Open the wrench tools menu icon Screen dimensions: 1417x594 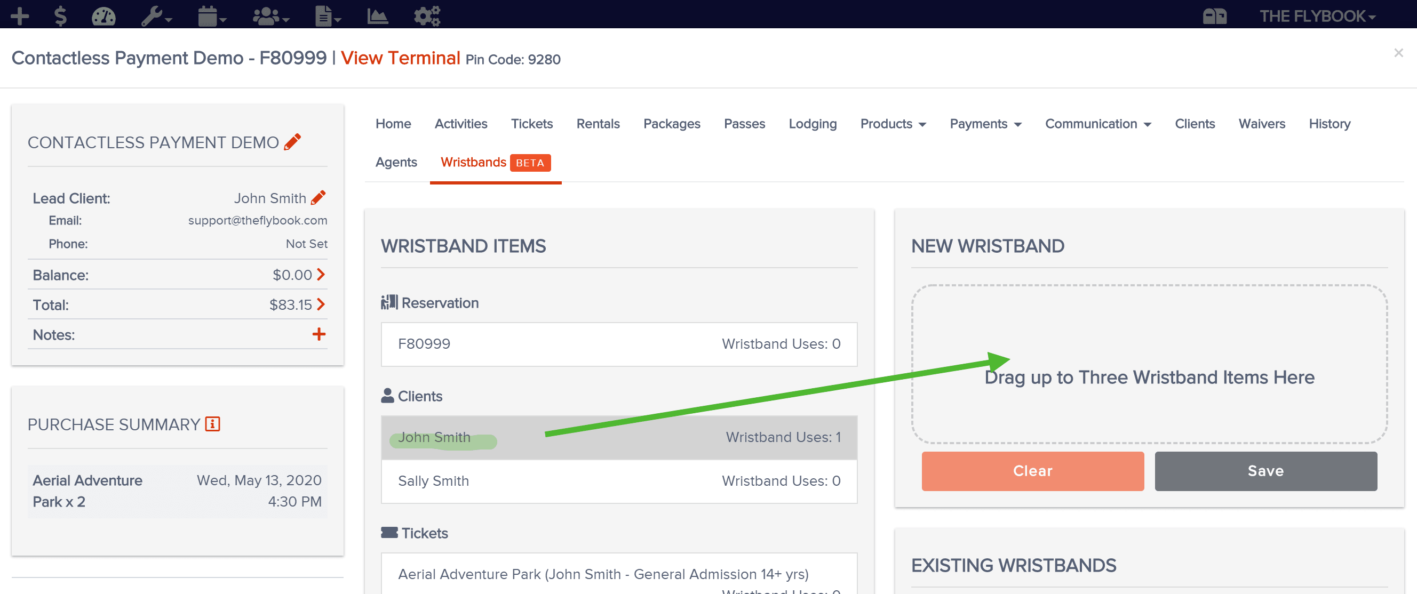pos(156,16)
